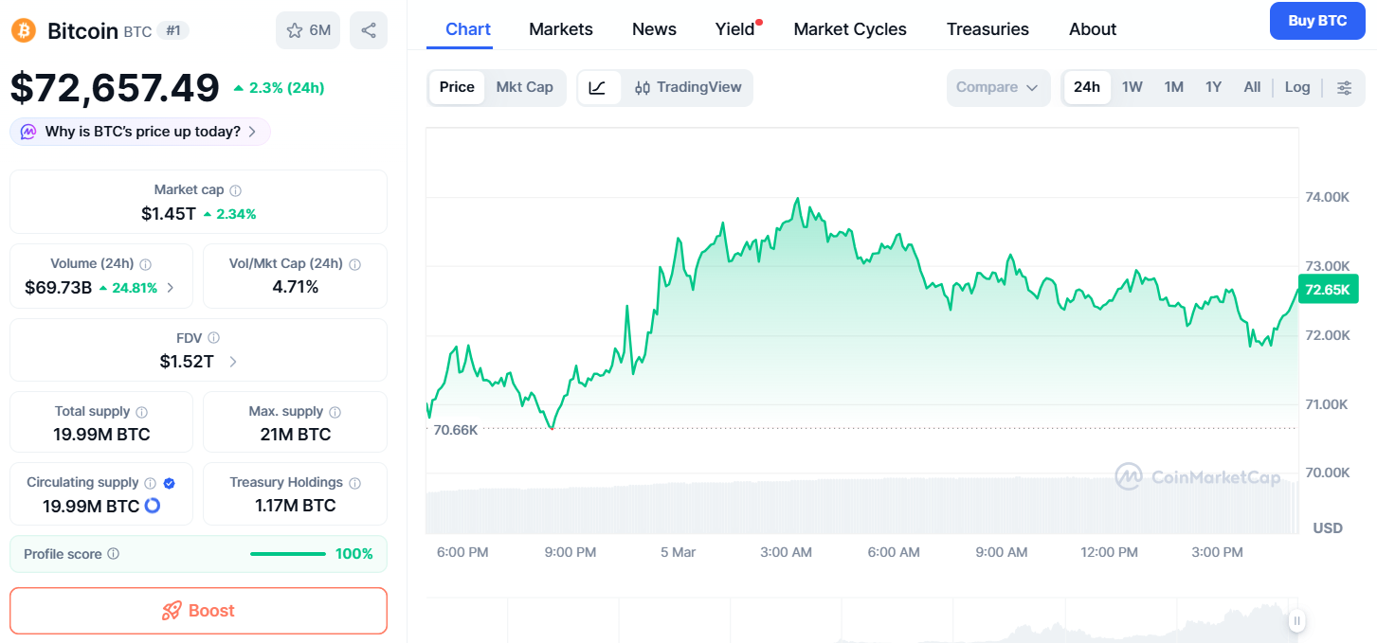Click the Profile score info icon
Image resolution: width=1377 pixels, height=643 pixels.
click(114, 554)
